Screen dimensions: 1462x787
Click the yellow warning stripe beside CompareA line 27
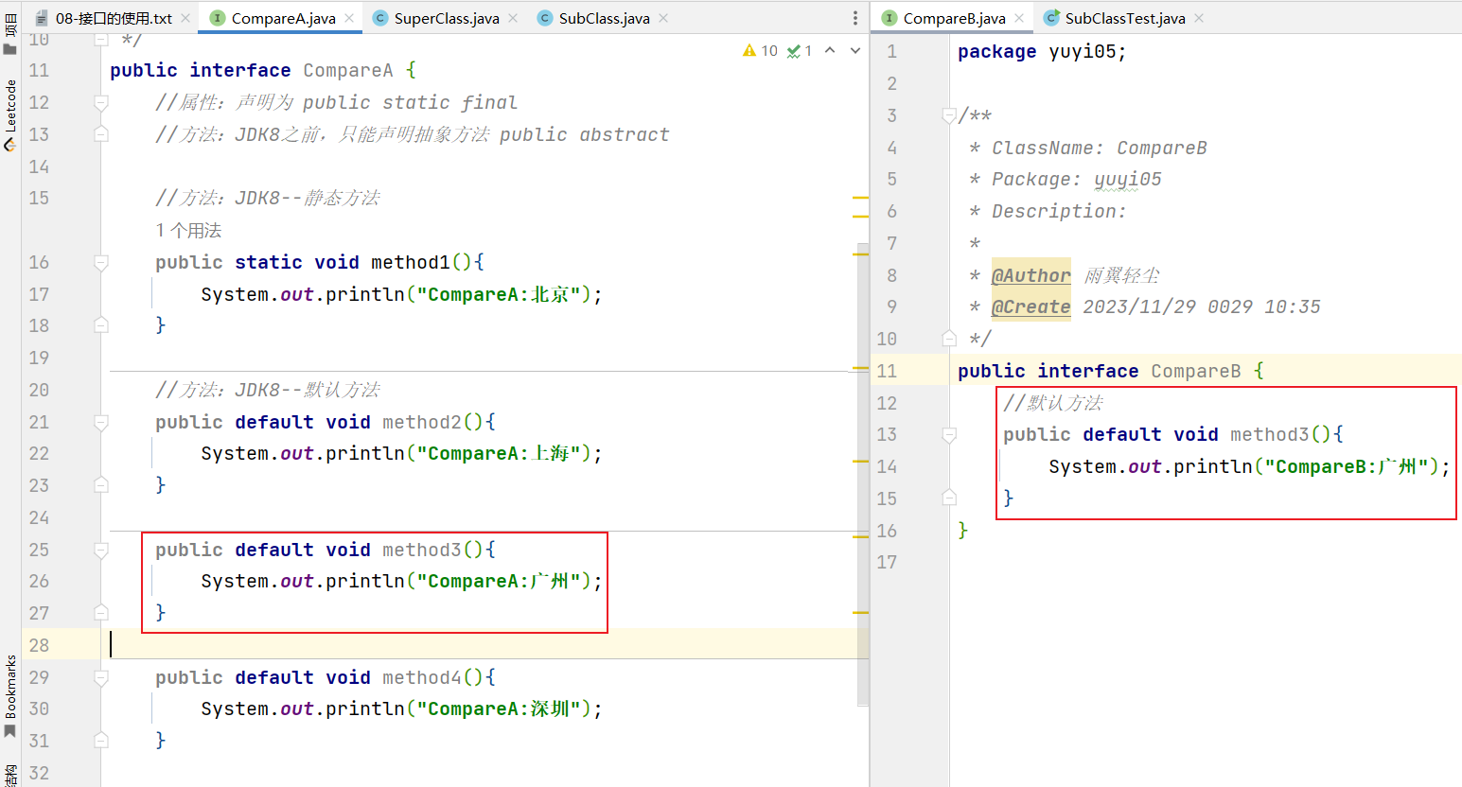coord(860,613)
